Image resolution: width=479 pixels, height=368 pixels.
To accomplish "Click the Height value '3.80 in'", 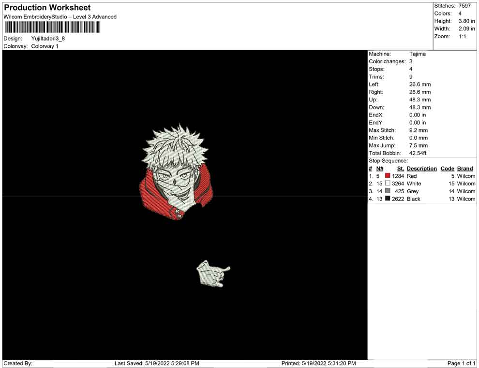I will click(x=467, y=21).
